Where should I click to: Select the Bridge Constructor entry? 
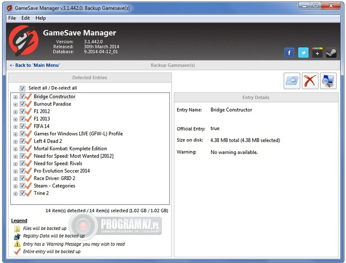[x=55, y=97]
